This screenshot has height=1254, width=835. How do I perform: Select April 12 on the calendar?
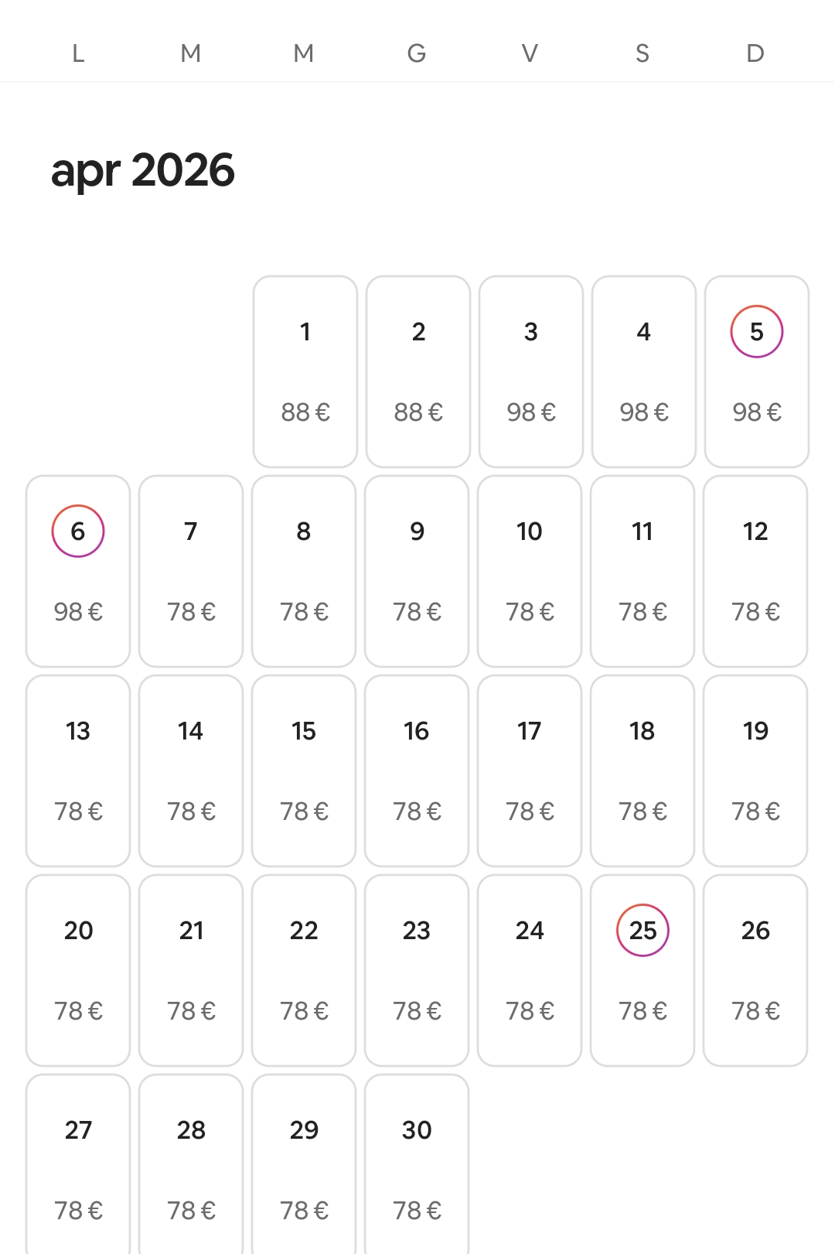coord(755,570)
